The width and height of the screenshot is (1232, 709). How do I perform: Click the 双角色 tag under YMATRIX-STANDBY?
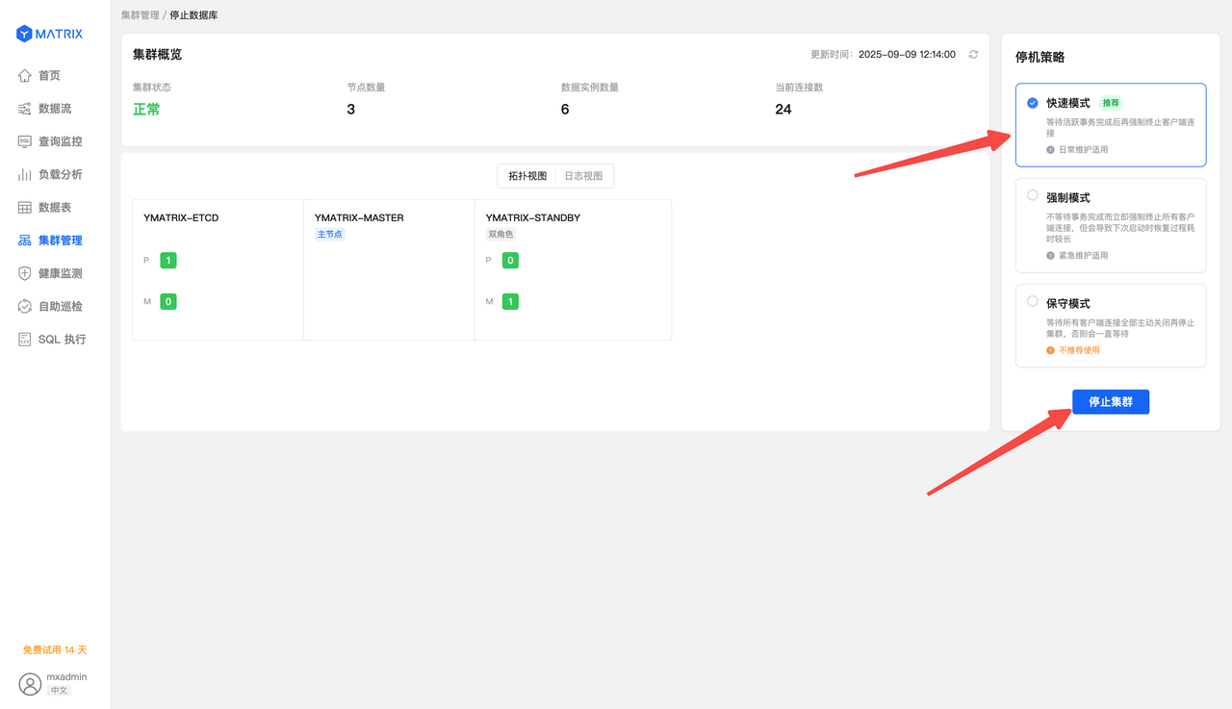[500, 235]
